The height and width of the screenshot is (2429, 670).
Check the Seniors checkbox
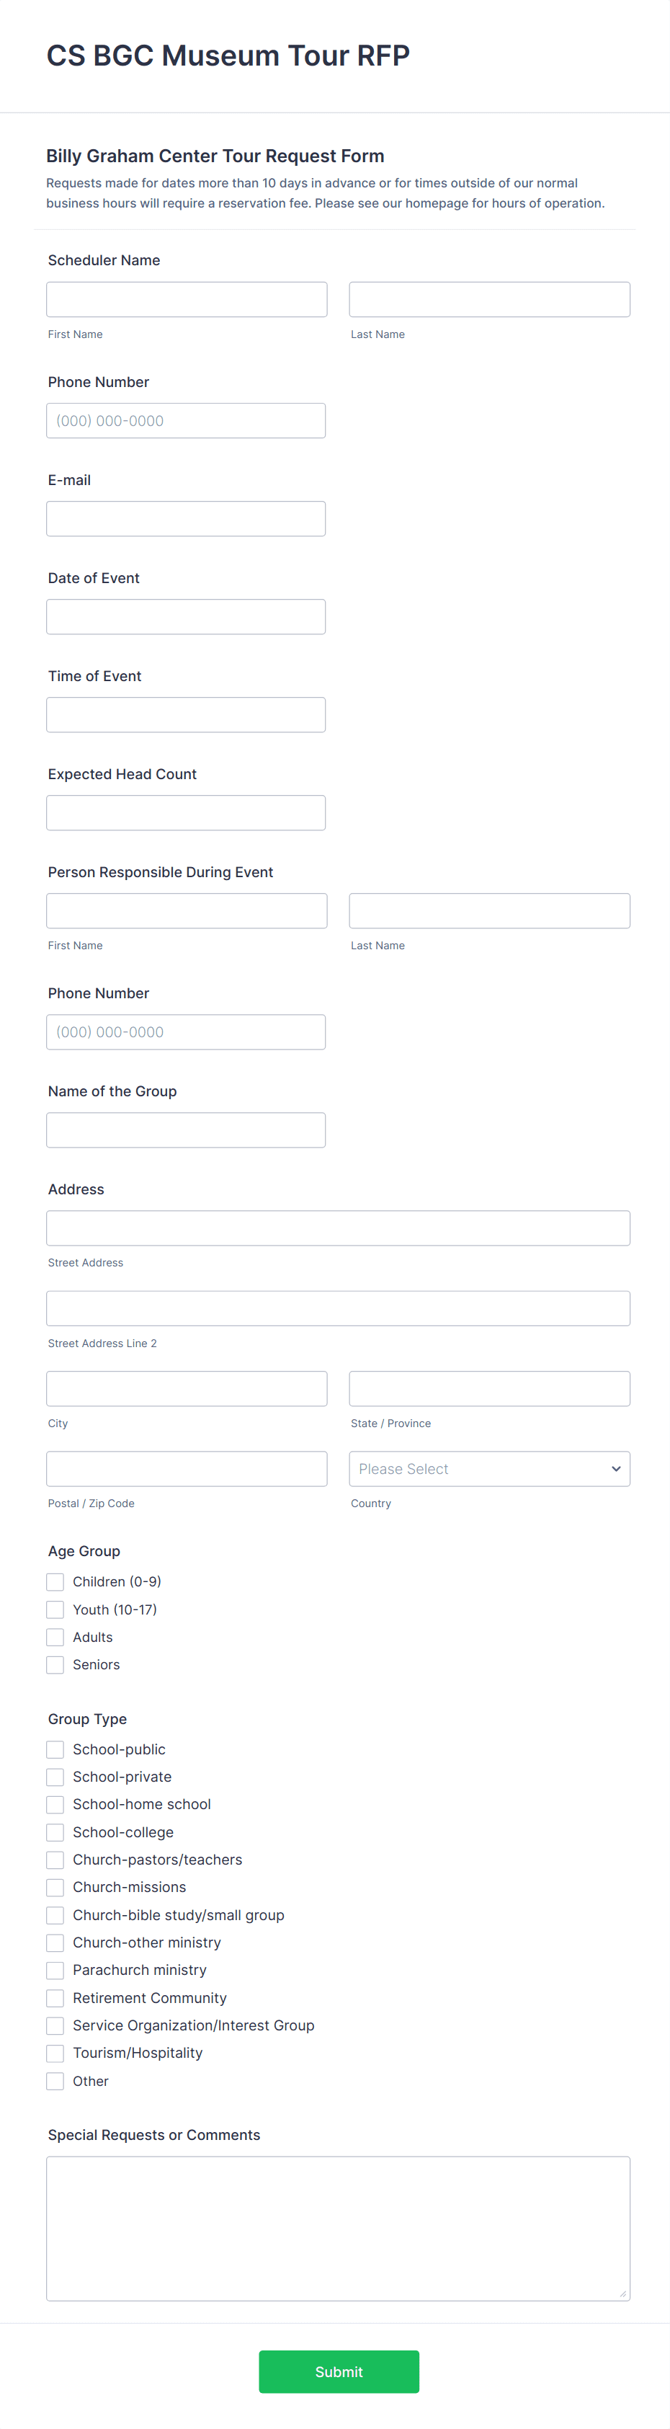point(55,1664)
